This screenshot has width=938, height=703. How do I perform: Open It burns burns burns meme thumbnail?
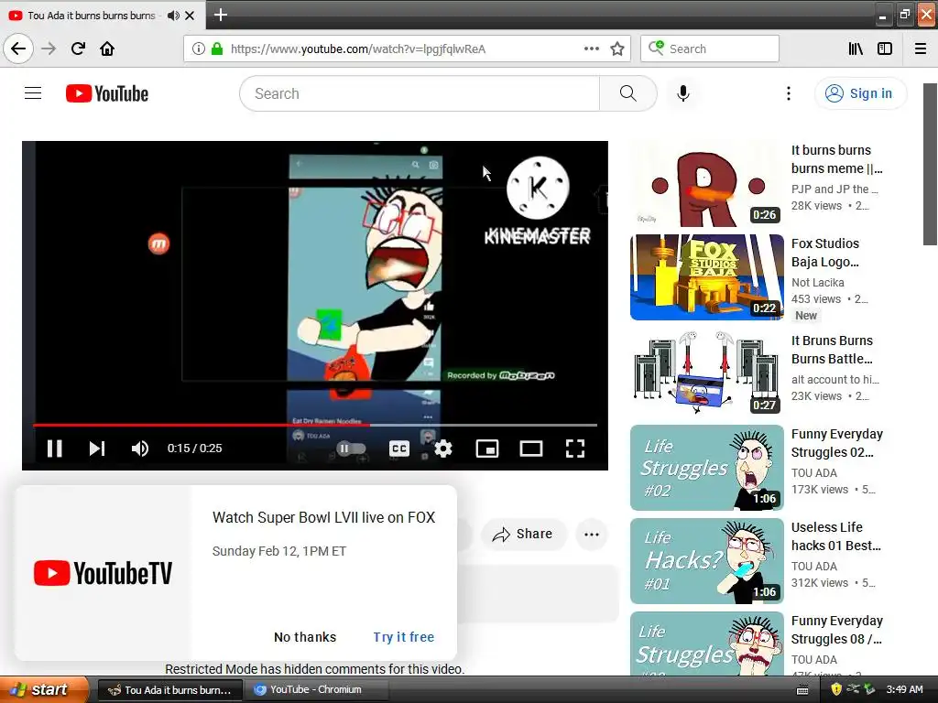point(706,183)
